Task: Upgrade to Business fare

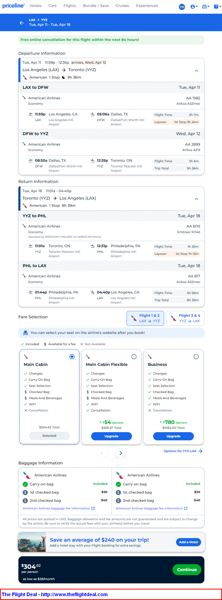Action: coord(173,436)
